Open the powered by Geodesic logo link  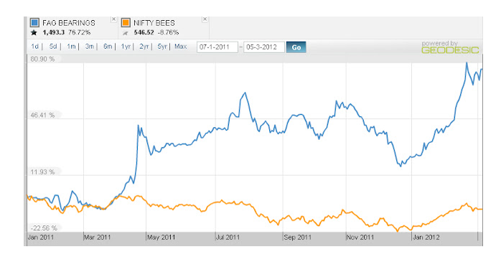point(450,47)
